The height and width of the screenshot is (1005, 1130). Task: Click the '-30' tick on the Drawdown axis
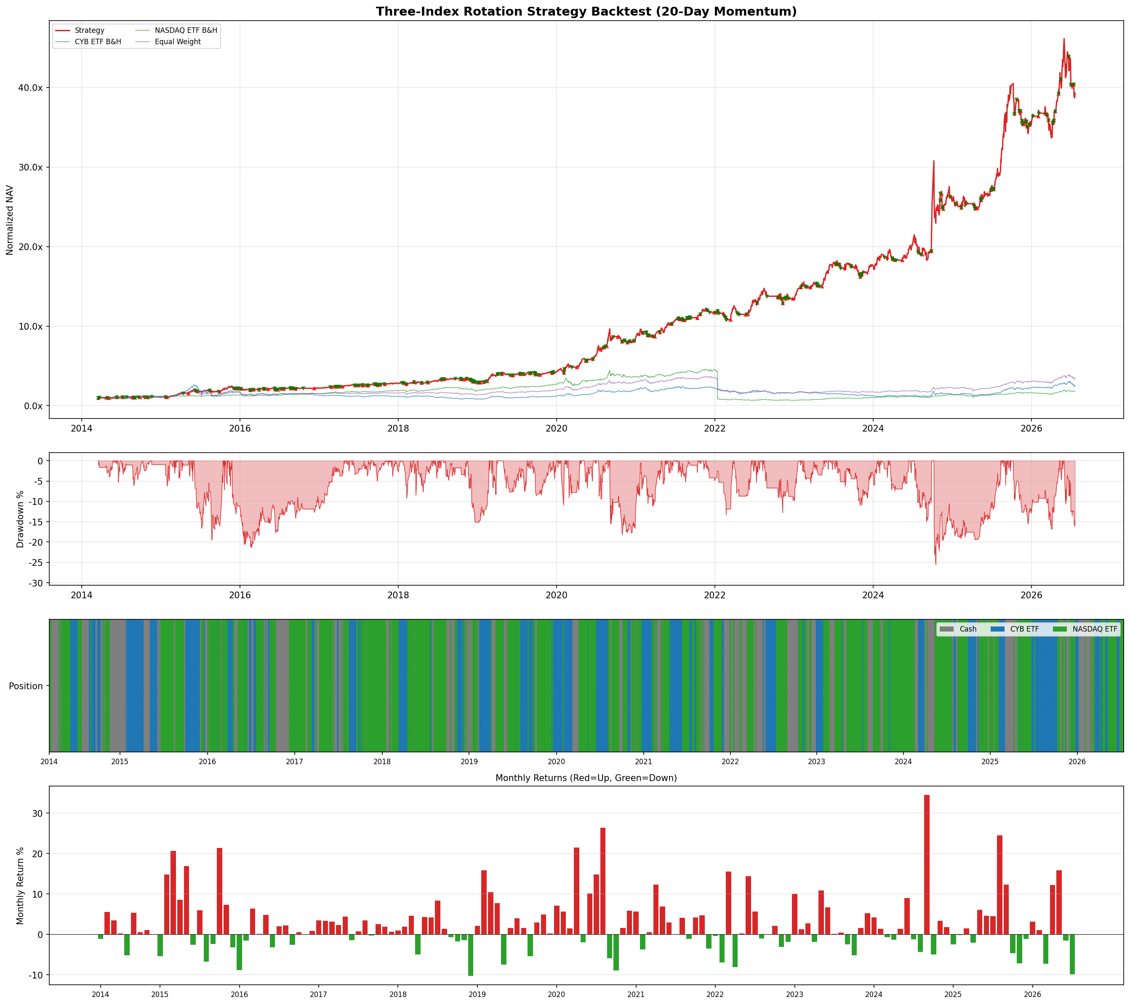(x=35, y=583)
